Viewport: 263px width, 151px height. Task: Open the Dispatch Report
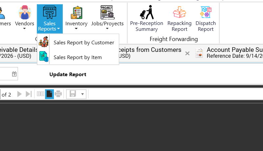206,18
